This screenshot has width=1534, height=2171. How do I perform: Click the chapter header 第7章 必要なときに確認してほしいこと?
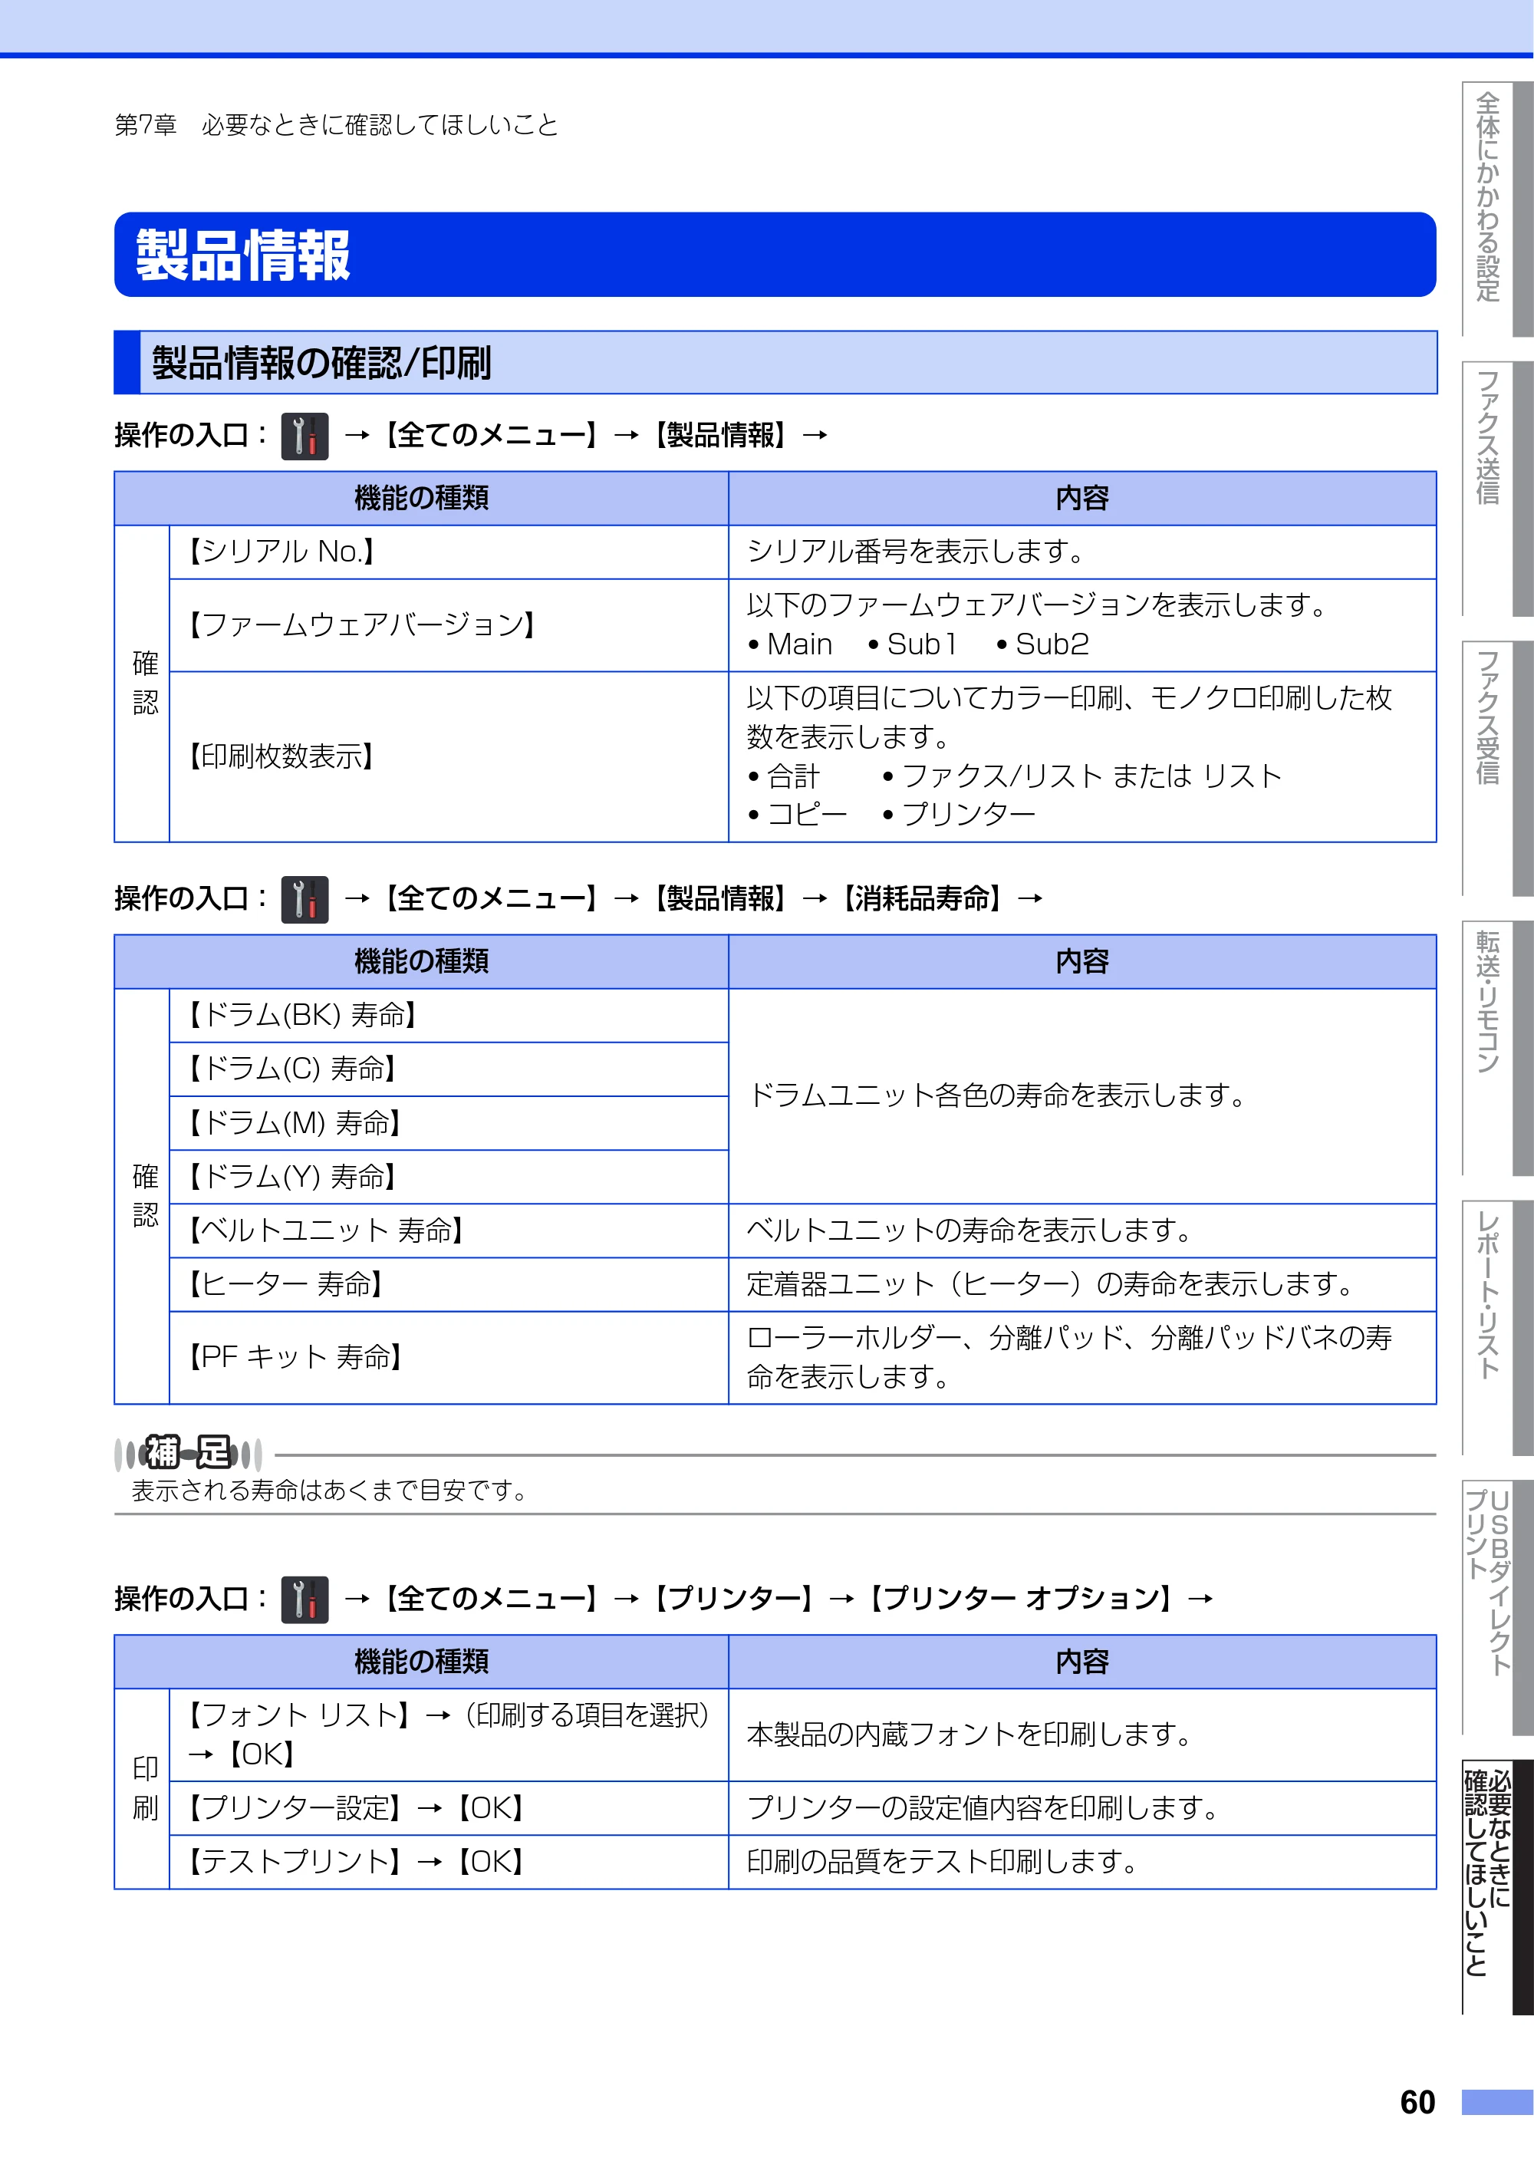pos(337,125)
